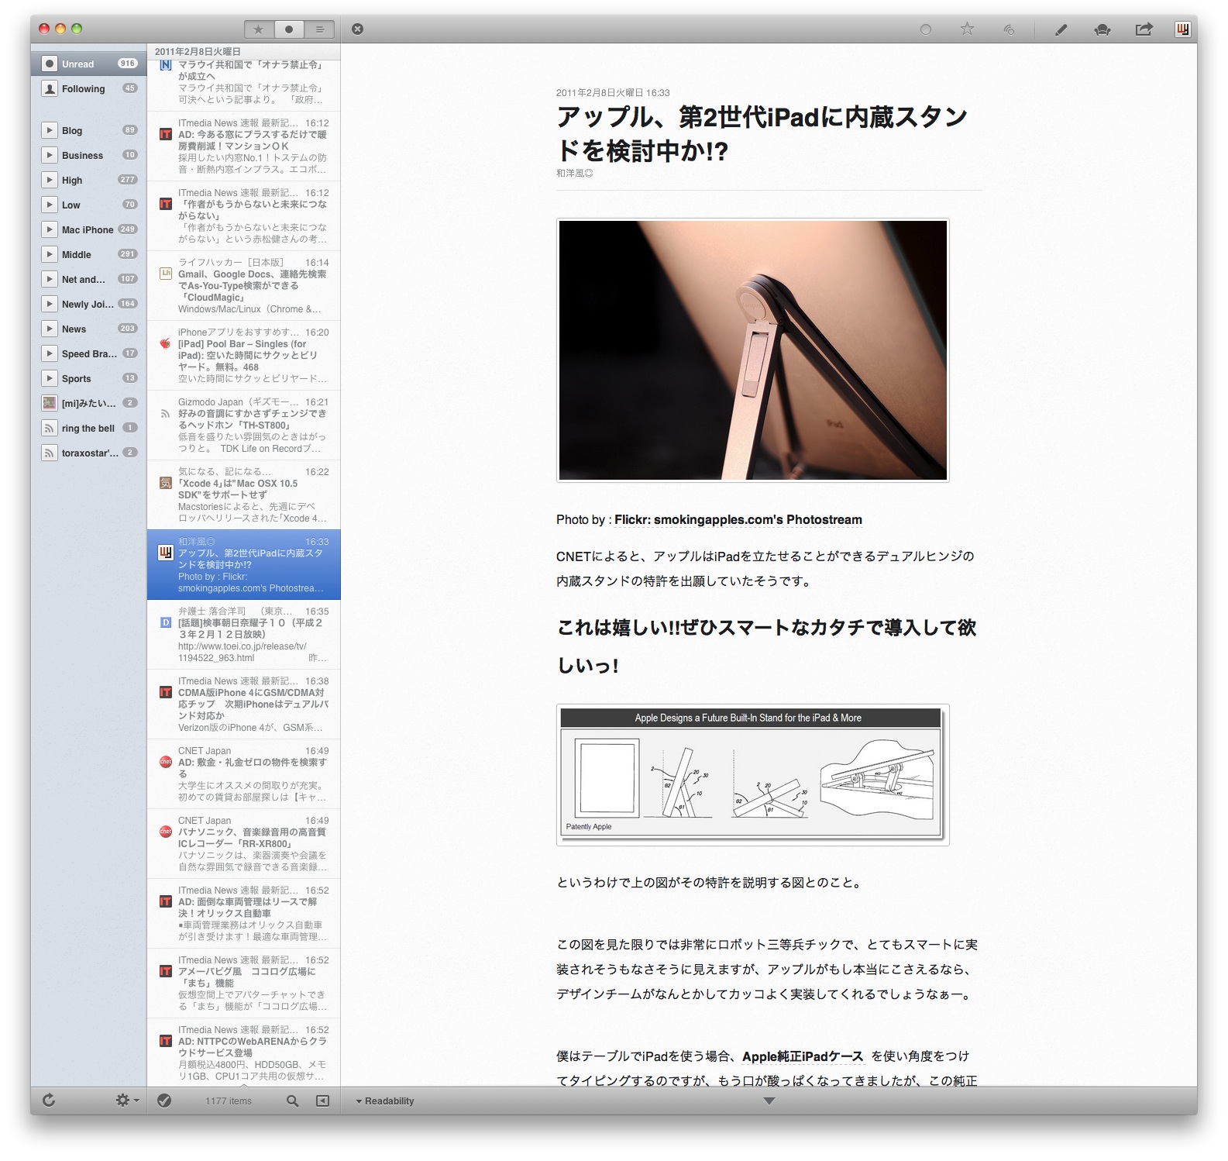Open search with the magnifier icon

(292, 1101)
